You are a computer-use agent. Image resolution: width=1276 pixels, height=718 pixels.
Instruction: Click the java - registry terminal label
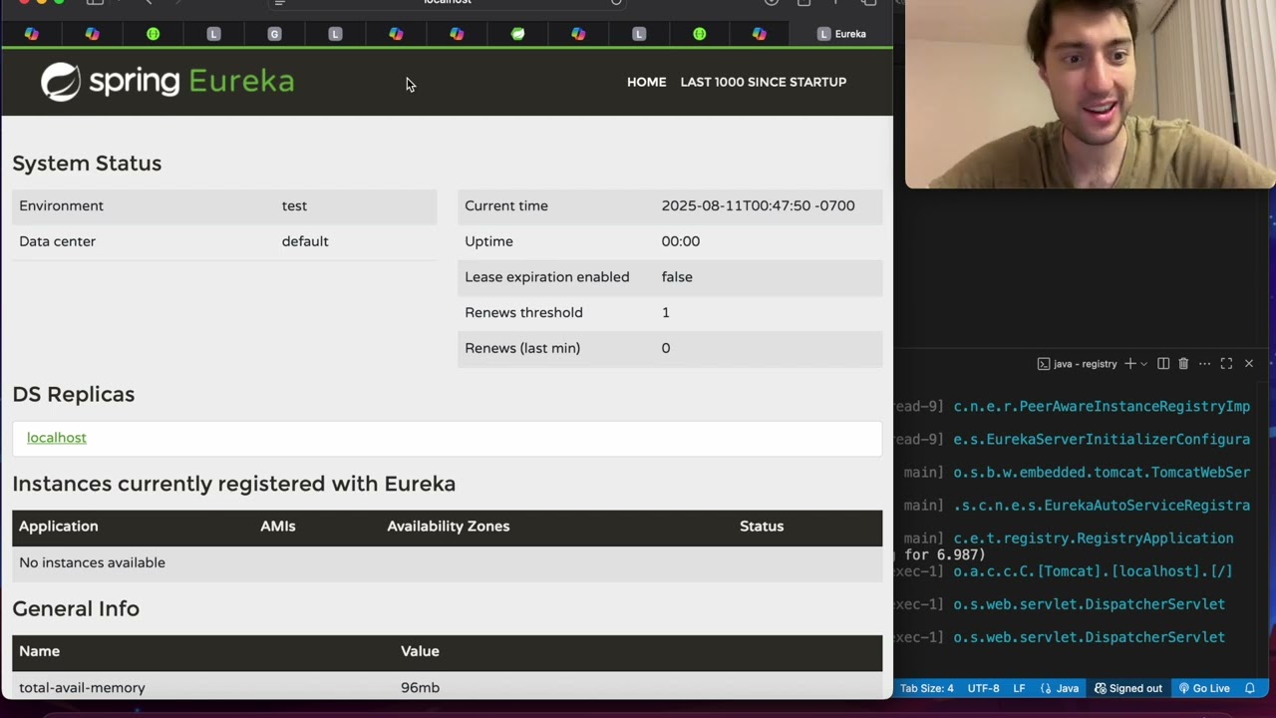click(1077, 364)
